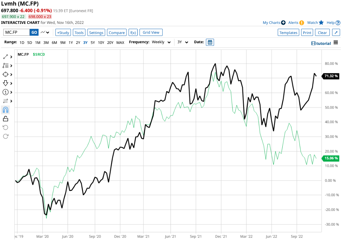The height and width of the screenshot is (245, 347).
Task: Select the 1M range
Action: tap(38, 43)
